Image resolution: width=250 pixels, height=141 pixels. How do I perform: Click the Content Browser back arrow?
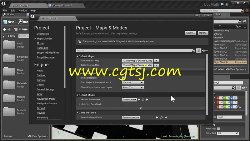point(5,29)
